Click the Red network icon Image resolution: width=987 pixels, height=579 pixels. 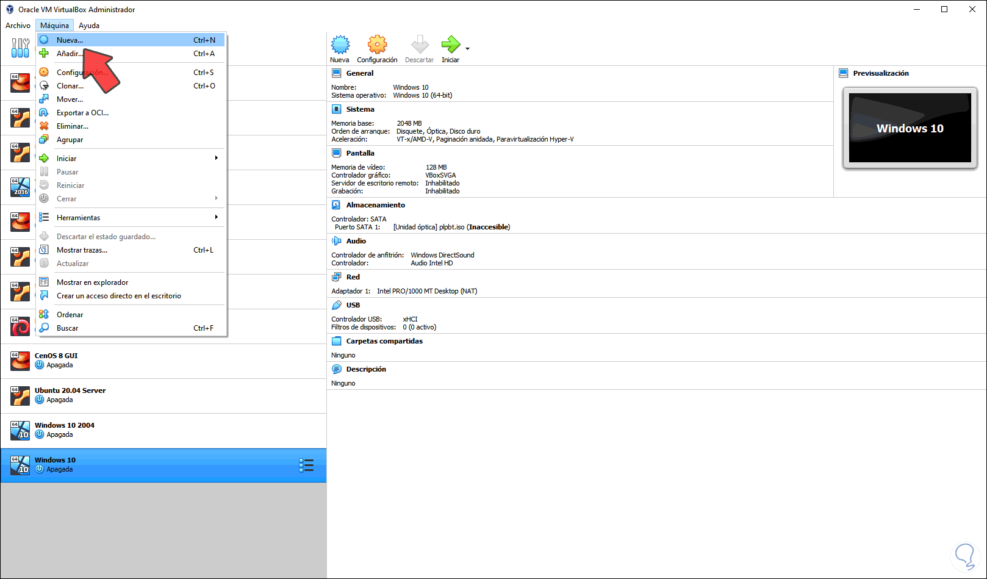336,277
